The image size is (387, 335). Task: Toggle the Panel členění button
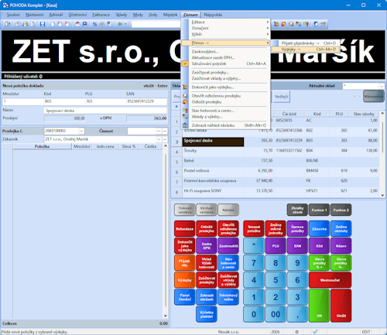pyautogui.click(x=185, y=297)
